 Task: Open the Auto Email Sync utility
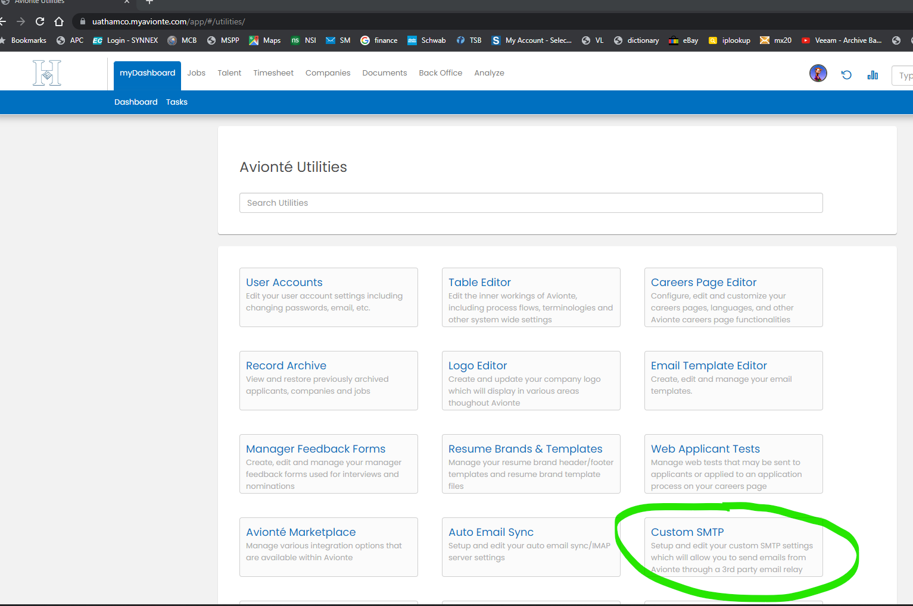[x=531, y=547]
